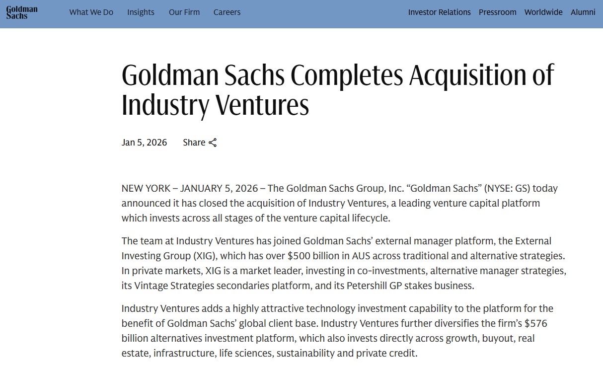Click the share icon beside Share
This screenshot has width=603, height=370.
click(x=213, y=143)
